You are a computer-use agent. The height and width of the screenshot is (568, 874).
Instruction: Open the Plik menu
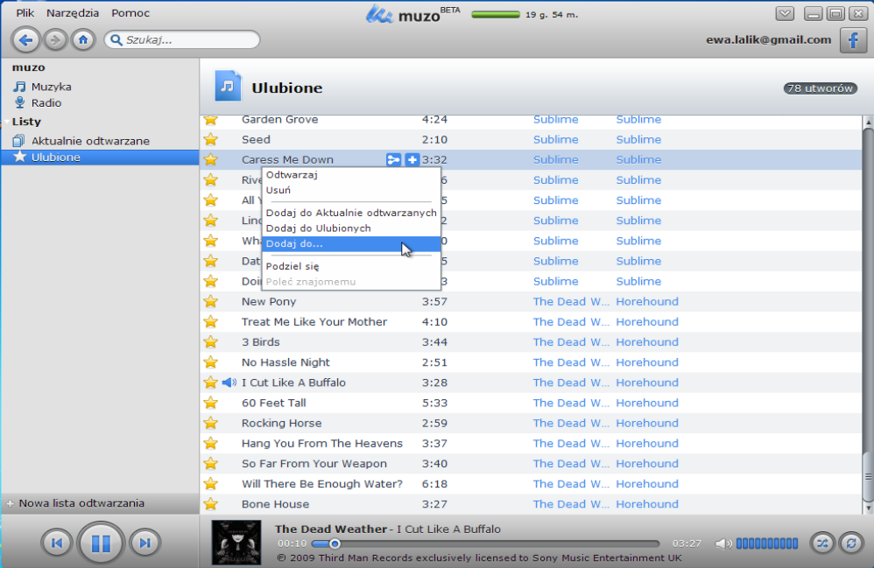(x=25, y=13)
